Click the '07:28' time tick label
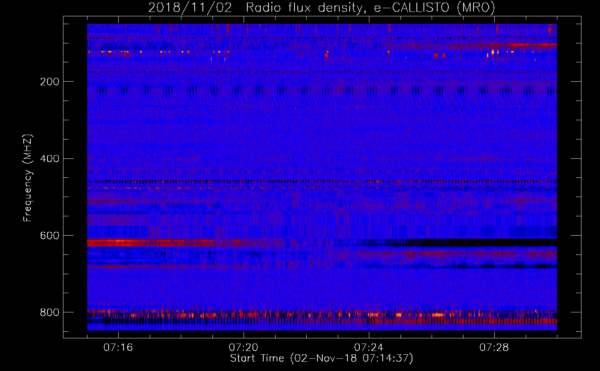This screenshot has width=600, height=371. 494,347
